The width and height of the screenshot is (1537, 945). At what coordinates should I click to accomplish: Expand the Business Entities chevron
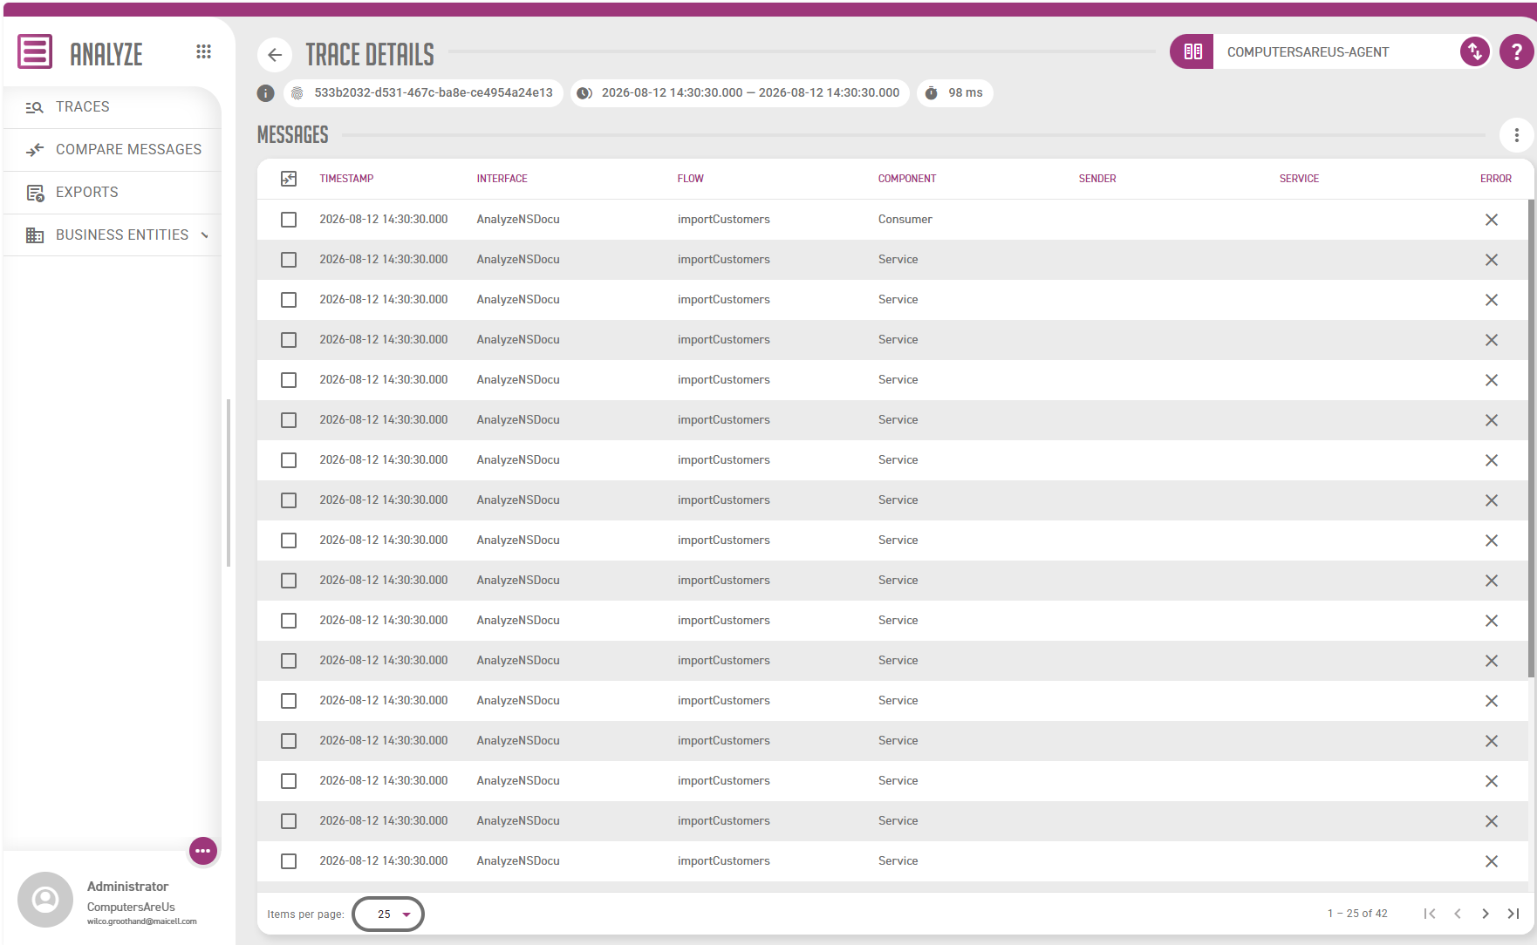[205, 235]
